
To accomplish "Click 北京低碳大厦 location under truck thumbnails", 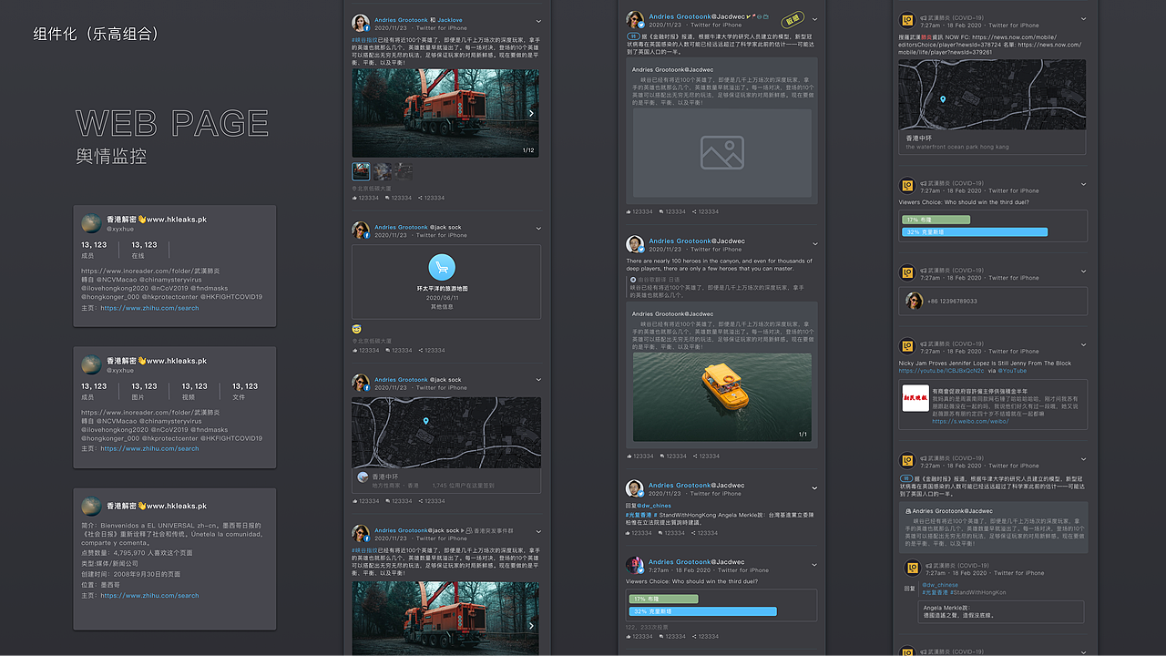I will click(372, 189).
